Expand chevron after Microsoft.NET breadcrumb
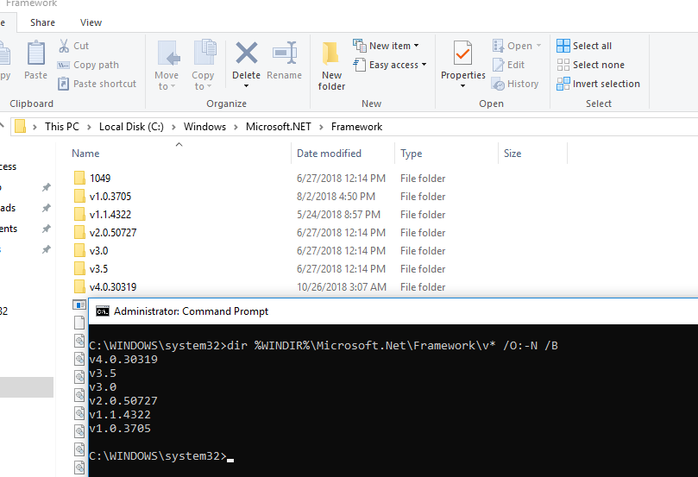Screen dimensions: 698x477 pyautogui.click(x=321, y=128)
